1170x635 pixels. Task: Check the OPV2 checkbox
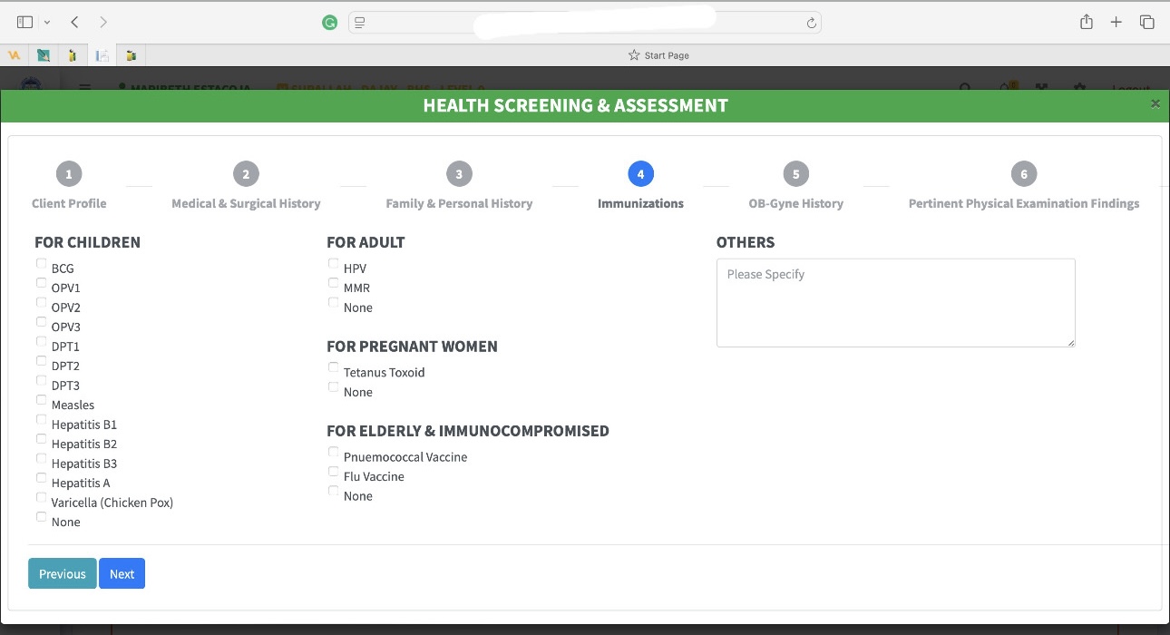coord(41,302)
